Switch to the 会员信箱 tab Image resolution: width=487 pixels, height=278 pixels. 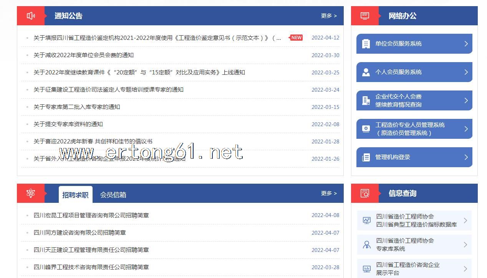point(113,195)
